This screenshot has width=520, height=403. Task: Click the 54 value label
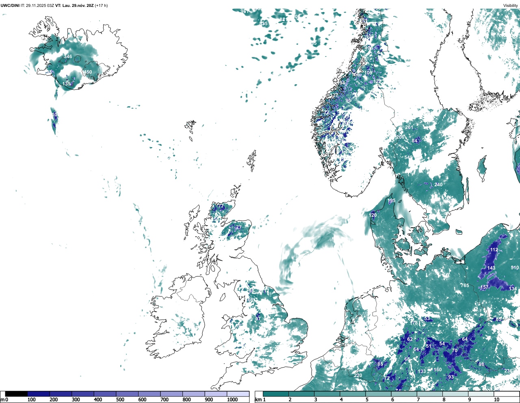(x=442, y=344)
